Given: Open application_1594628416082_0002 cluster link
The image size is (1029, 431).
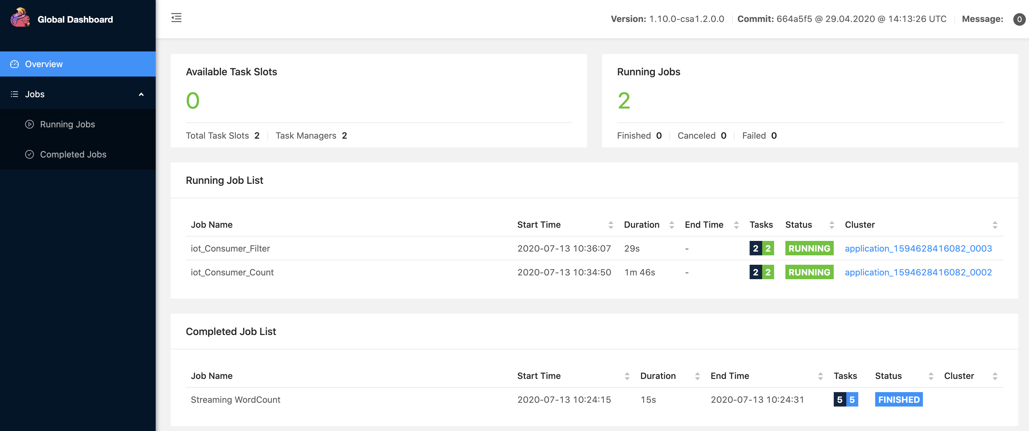Looking at the screenshot, I should [918, 272].
